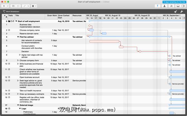Toggle the bottom panel view button
Screen dimensions: 187x116
178,6
